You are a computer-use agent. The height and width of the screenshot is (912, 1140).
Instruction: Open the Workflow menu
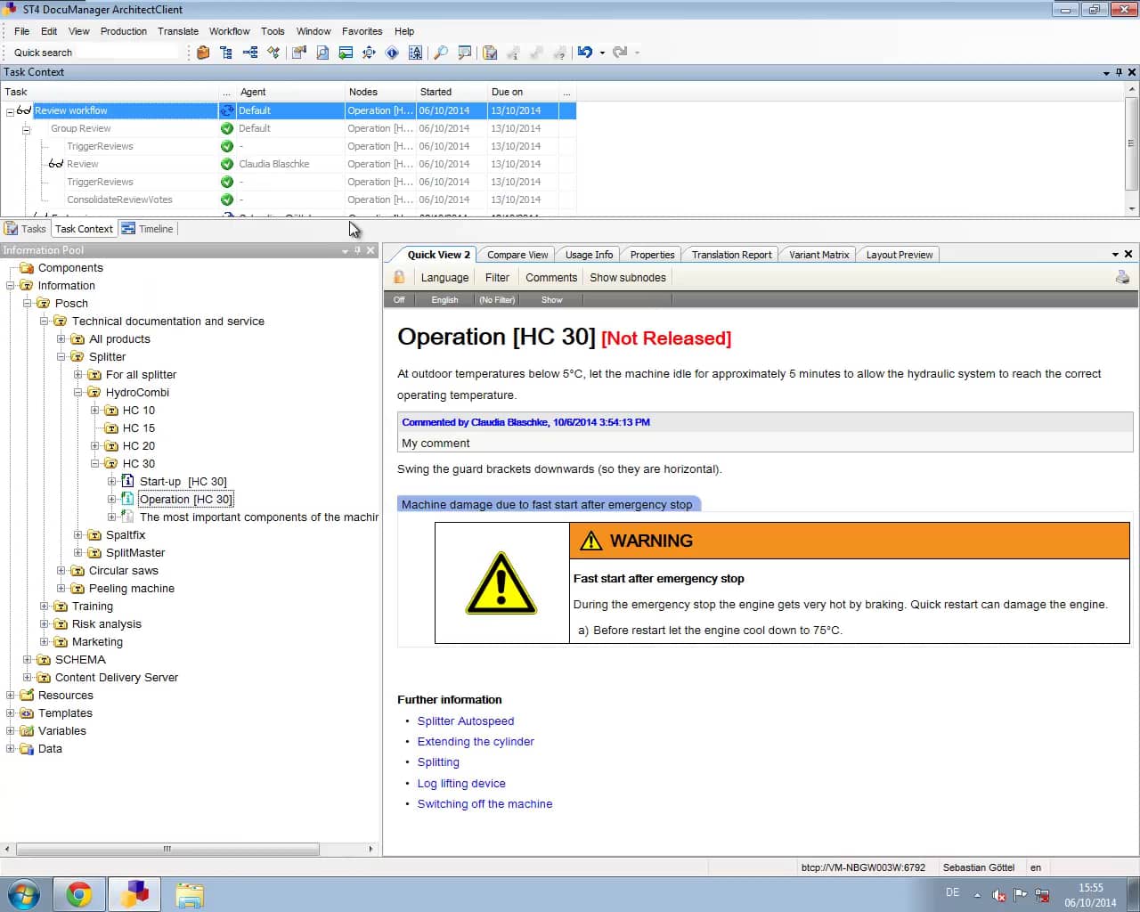tap(229, 31)
